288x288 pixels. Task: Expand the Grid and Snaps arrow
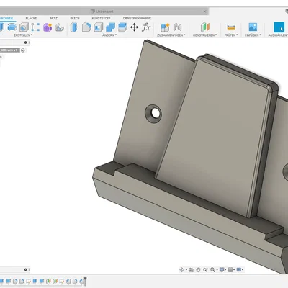[x=235, y=270]
